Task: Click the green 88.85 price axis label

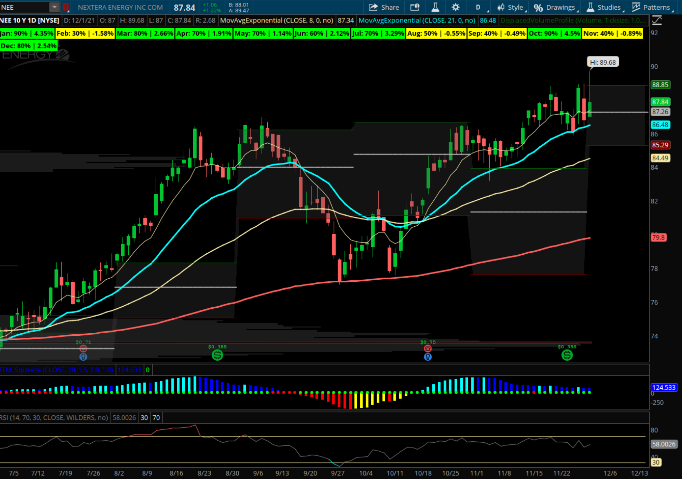Action: tap(660, 85)
